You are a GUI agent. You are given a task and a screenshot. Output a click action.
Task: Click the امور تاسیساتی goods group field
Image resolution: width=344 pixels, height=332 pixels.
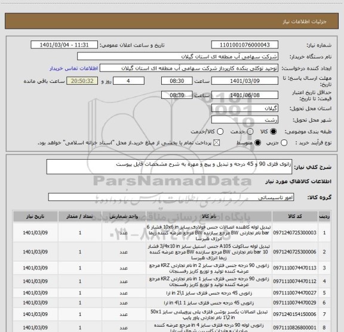tap(171, 197)
